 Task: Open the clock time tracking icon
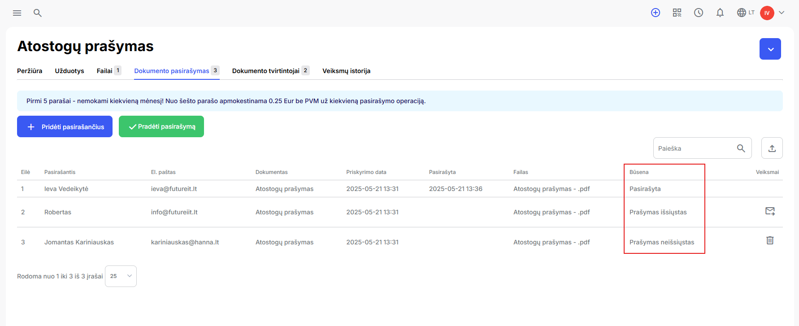(699, 13)
